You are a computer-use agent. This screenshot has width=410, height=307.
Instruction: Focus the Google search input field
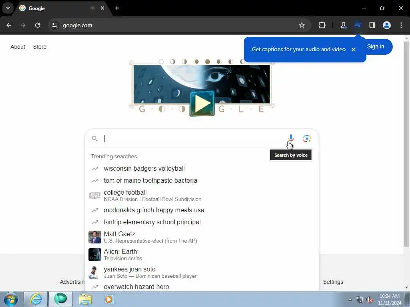(x=193, y=139)
